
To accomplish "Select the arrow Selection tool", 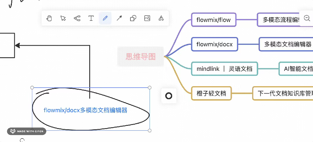I will 63,18.
